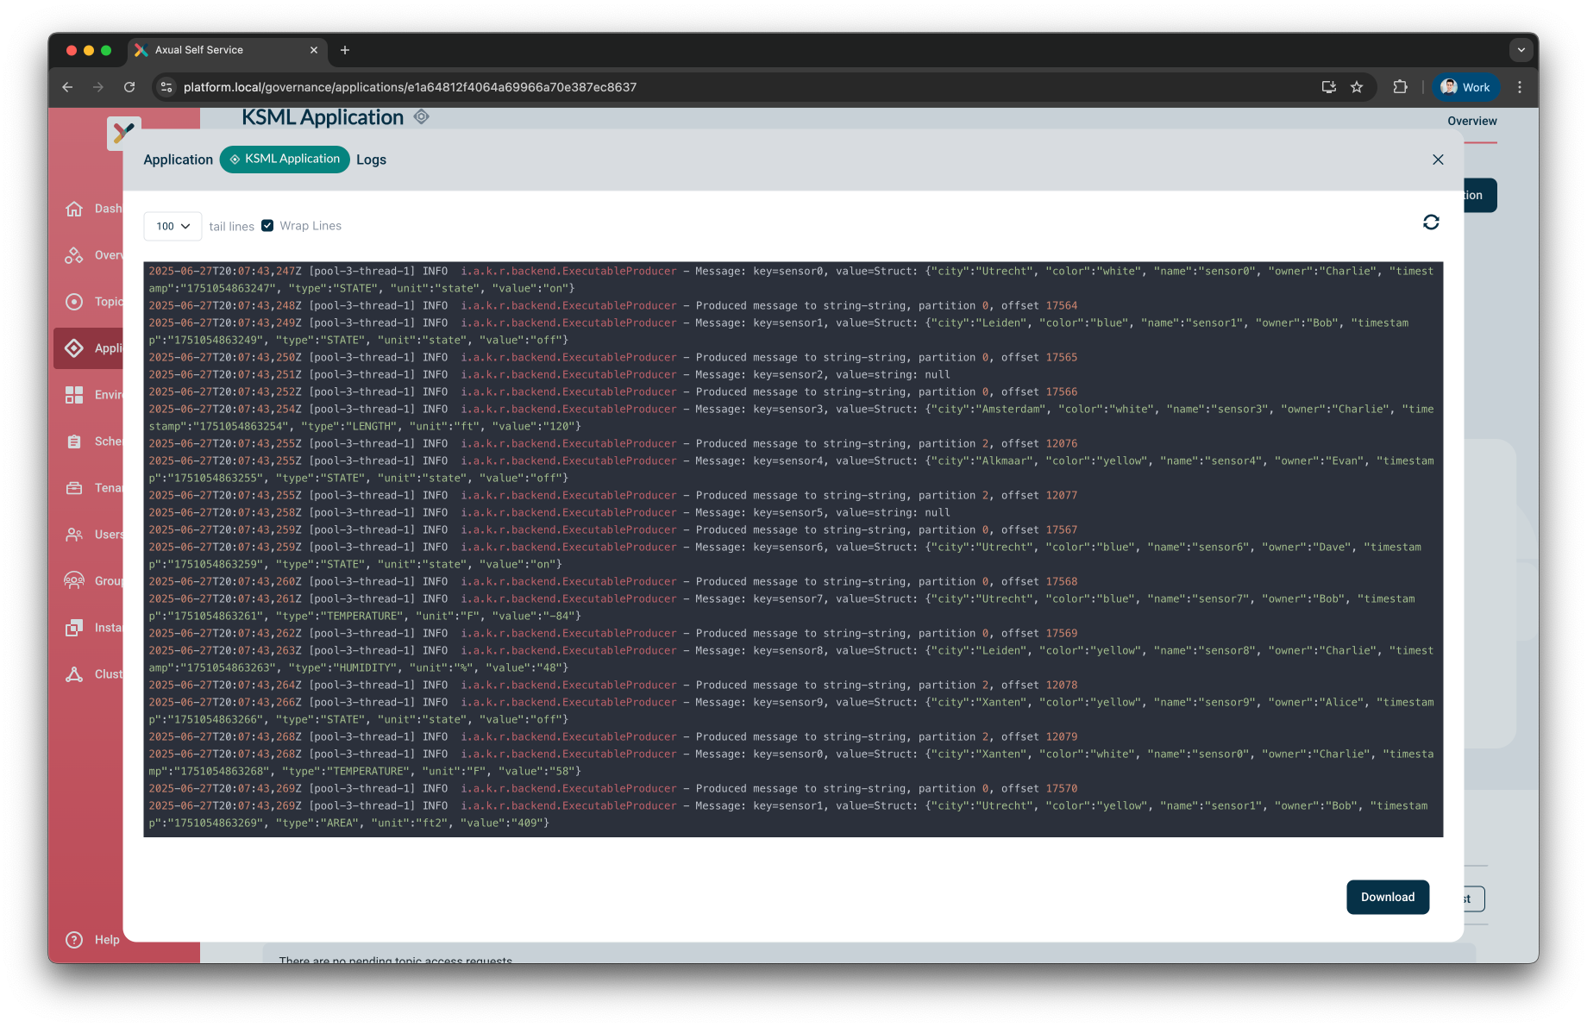Refresh the application logs
This screenshot has width=1587, height=1027.
pos(1431,222)
